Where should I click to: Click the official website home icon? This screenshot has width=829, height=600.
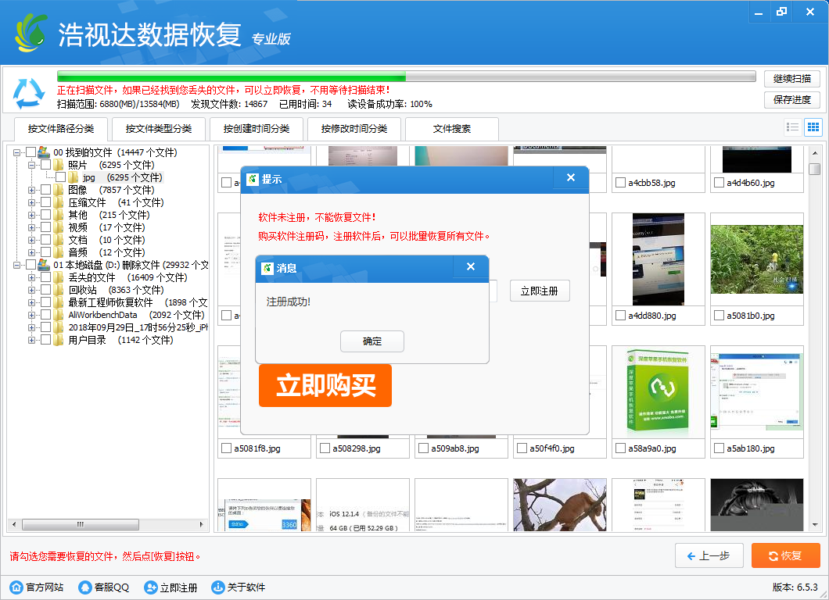16,587
